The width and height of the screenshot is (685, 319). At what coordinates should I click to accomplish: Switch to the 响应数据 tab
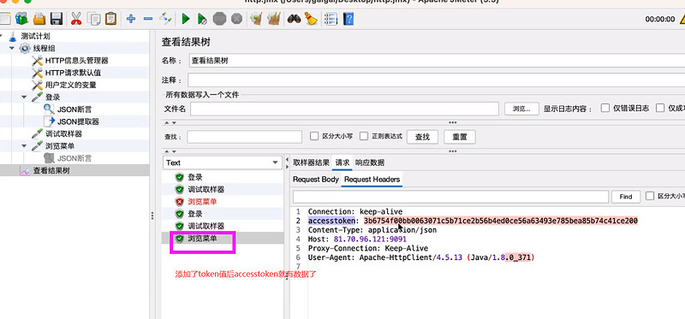(x=370, y=162)
